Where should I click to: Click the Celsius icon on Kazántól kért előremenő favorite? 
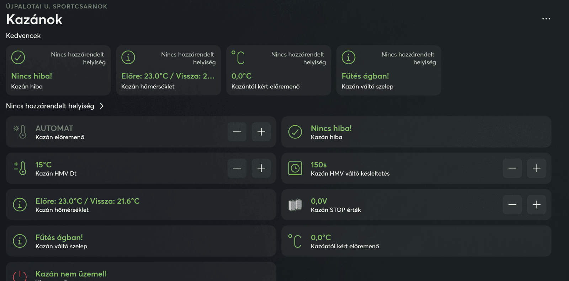[238, 57]
